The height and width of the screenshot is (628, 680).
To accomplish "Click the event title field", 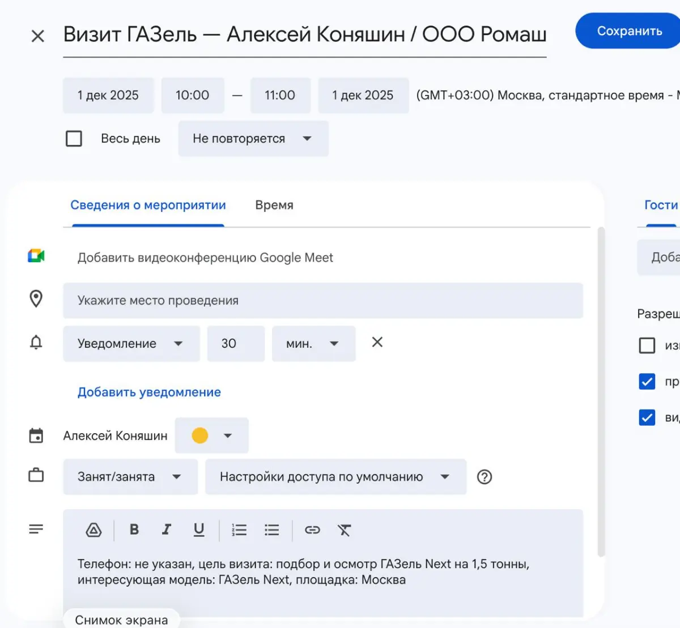I will [x=305, y=35].
